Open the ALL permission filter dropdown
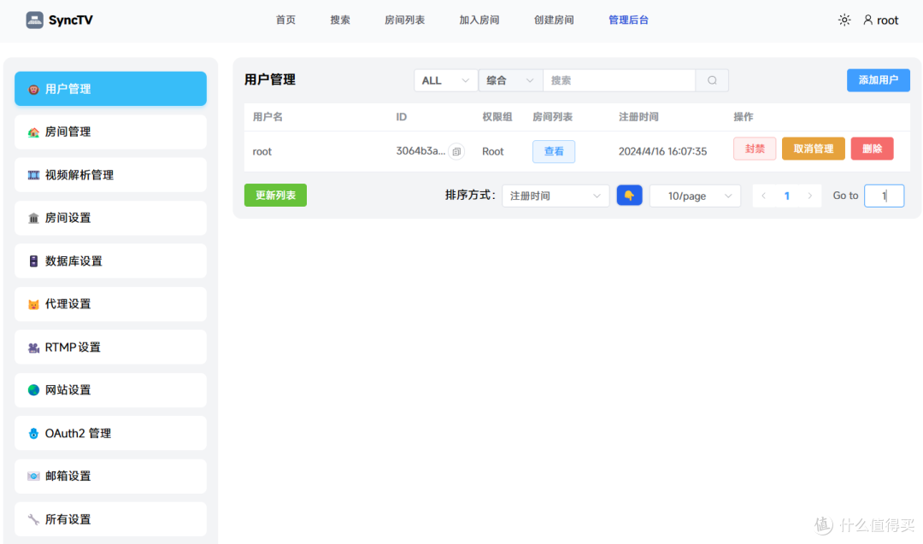Image resolution: width=923 pixels, height=544 pixels. [x=444, y=79]
